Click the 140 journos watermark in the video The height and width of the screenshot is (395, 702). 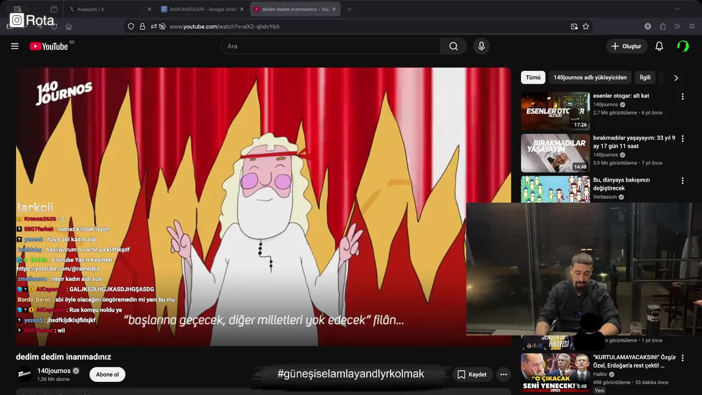(x=64, y=93)
